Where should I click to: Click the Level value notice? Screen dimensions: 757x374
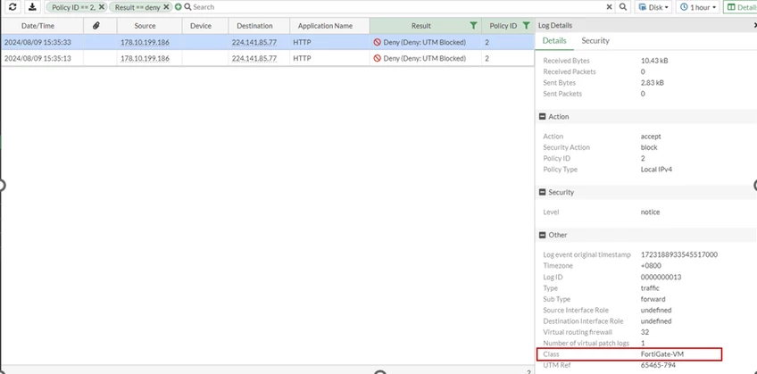point(650,212)
